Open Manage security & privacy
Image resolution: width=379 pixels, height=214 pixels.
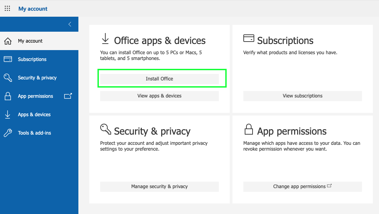[159, 186]
